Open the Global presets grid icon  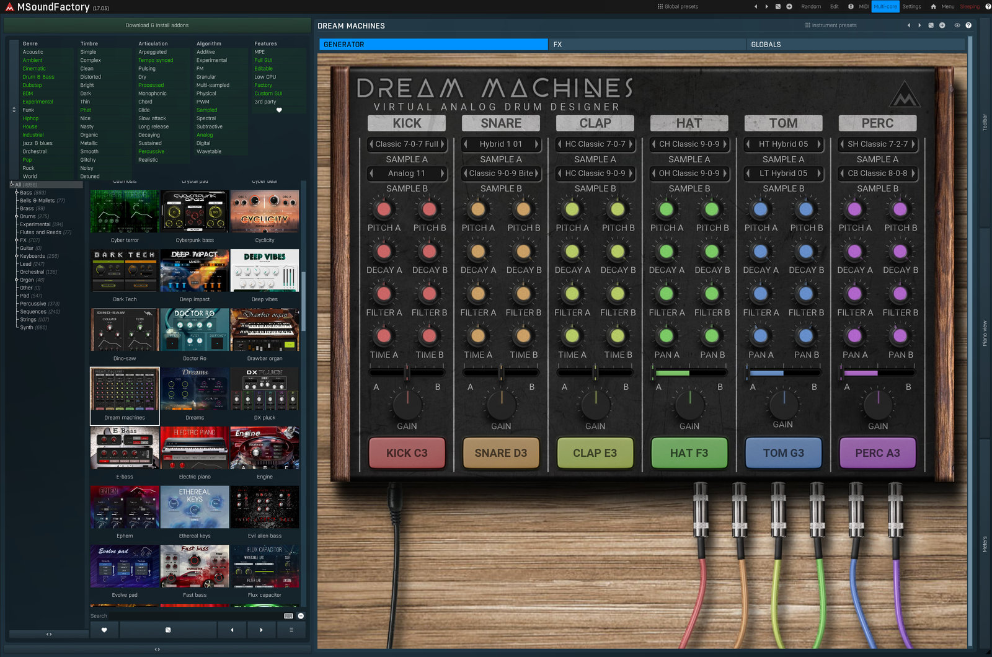coord(660,6)
